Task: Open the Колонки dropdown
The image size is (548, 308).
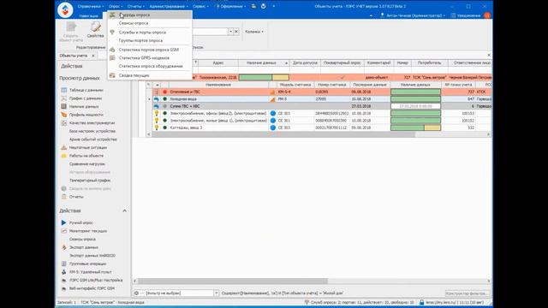Action: tap(254, 32)
